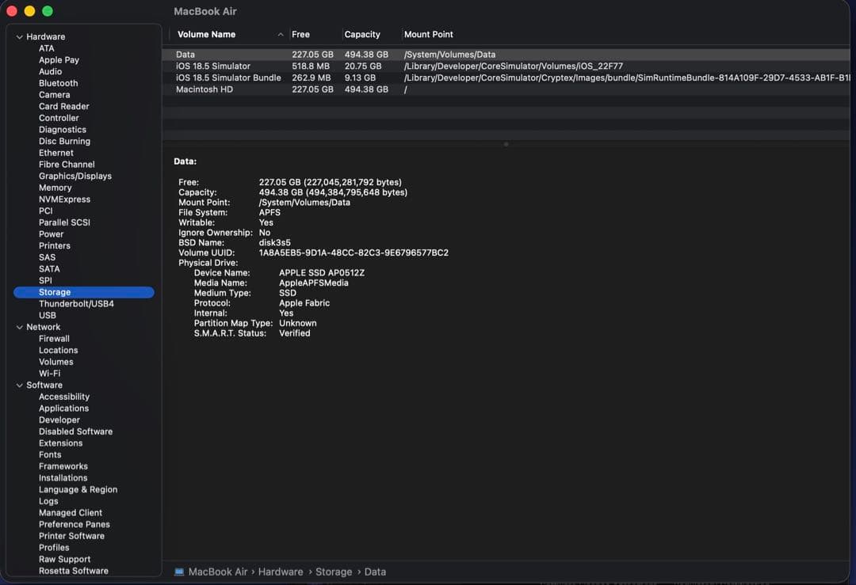Open the NVMExpress hardware entry

64,199
